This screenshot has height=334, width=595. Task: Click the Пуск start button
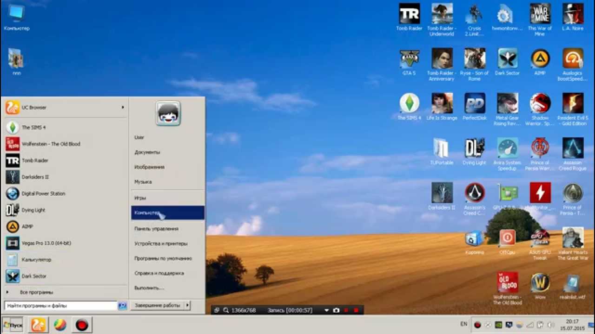click(x=13, y=325)
